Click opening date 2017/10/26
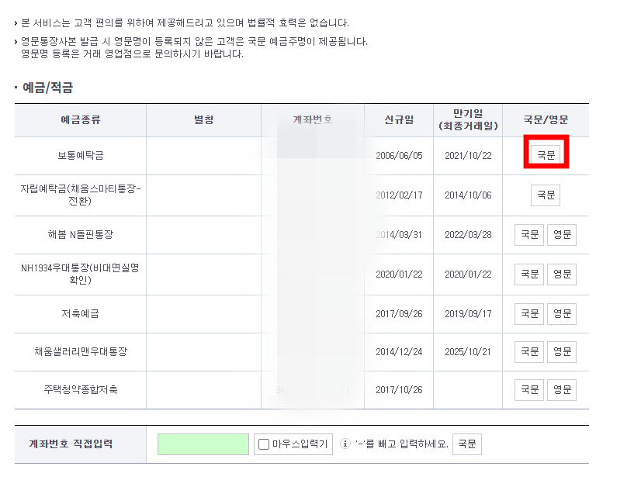 click(x=399, y=390)
